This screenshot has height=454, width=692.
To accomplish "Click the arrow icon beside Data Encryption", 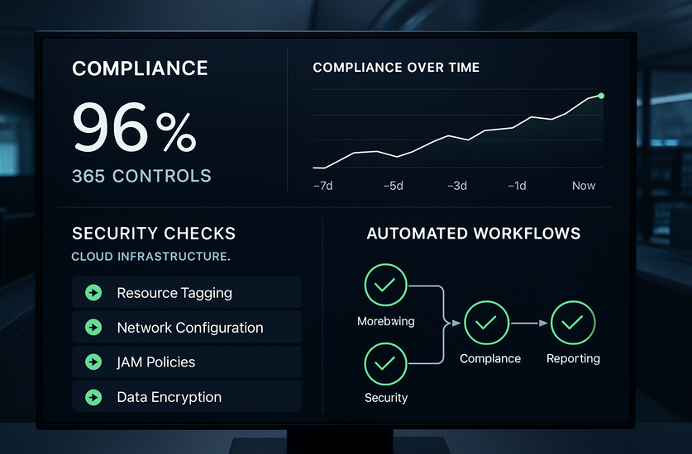I will click(x=93, y=397).
